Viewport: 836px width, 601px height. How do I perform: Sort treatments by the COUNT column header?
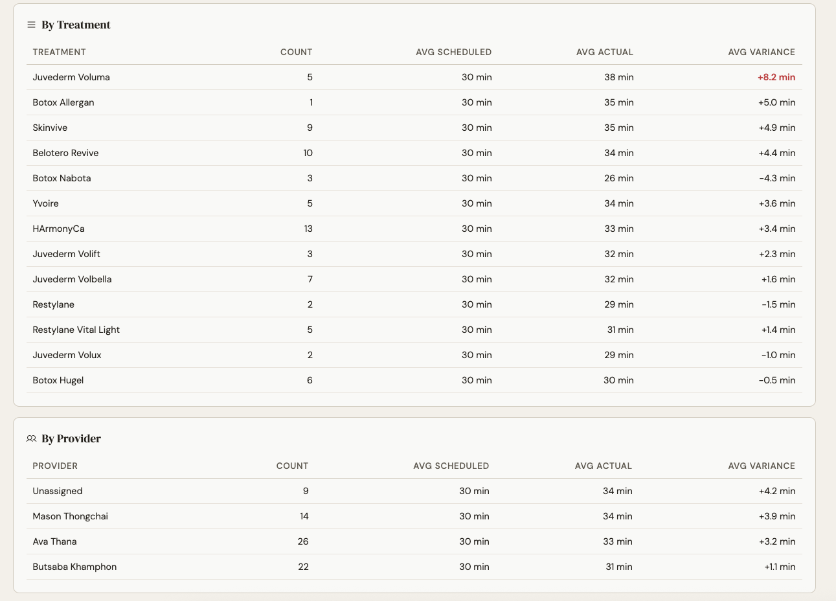pos(295,52)
